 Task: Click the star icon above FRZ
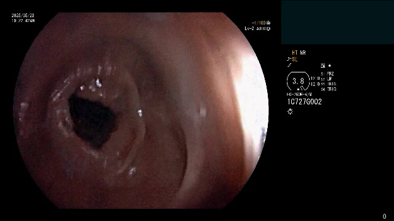(330, 66)
